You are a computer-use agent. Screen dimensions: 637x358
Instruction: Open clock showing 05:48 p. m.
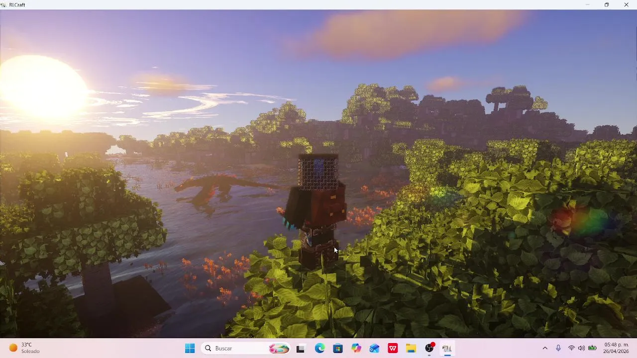(x=617, y=348)
